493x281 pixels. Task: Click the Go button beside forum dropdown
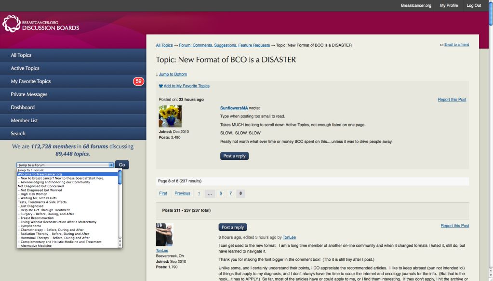point(122,165)
